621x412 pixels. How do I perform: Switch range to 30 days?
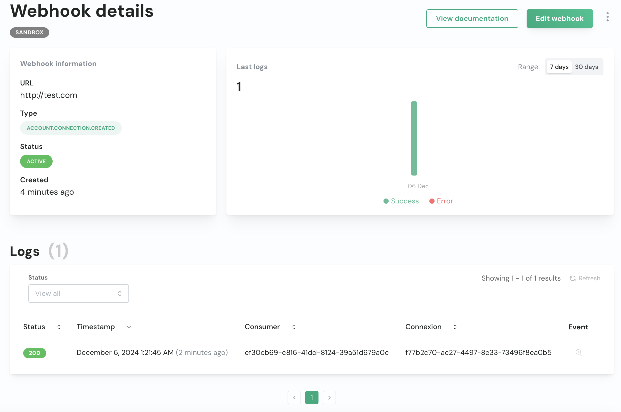click(x=586, y=67)
